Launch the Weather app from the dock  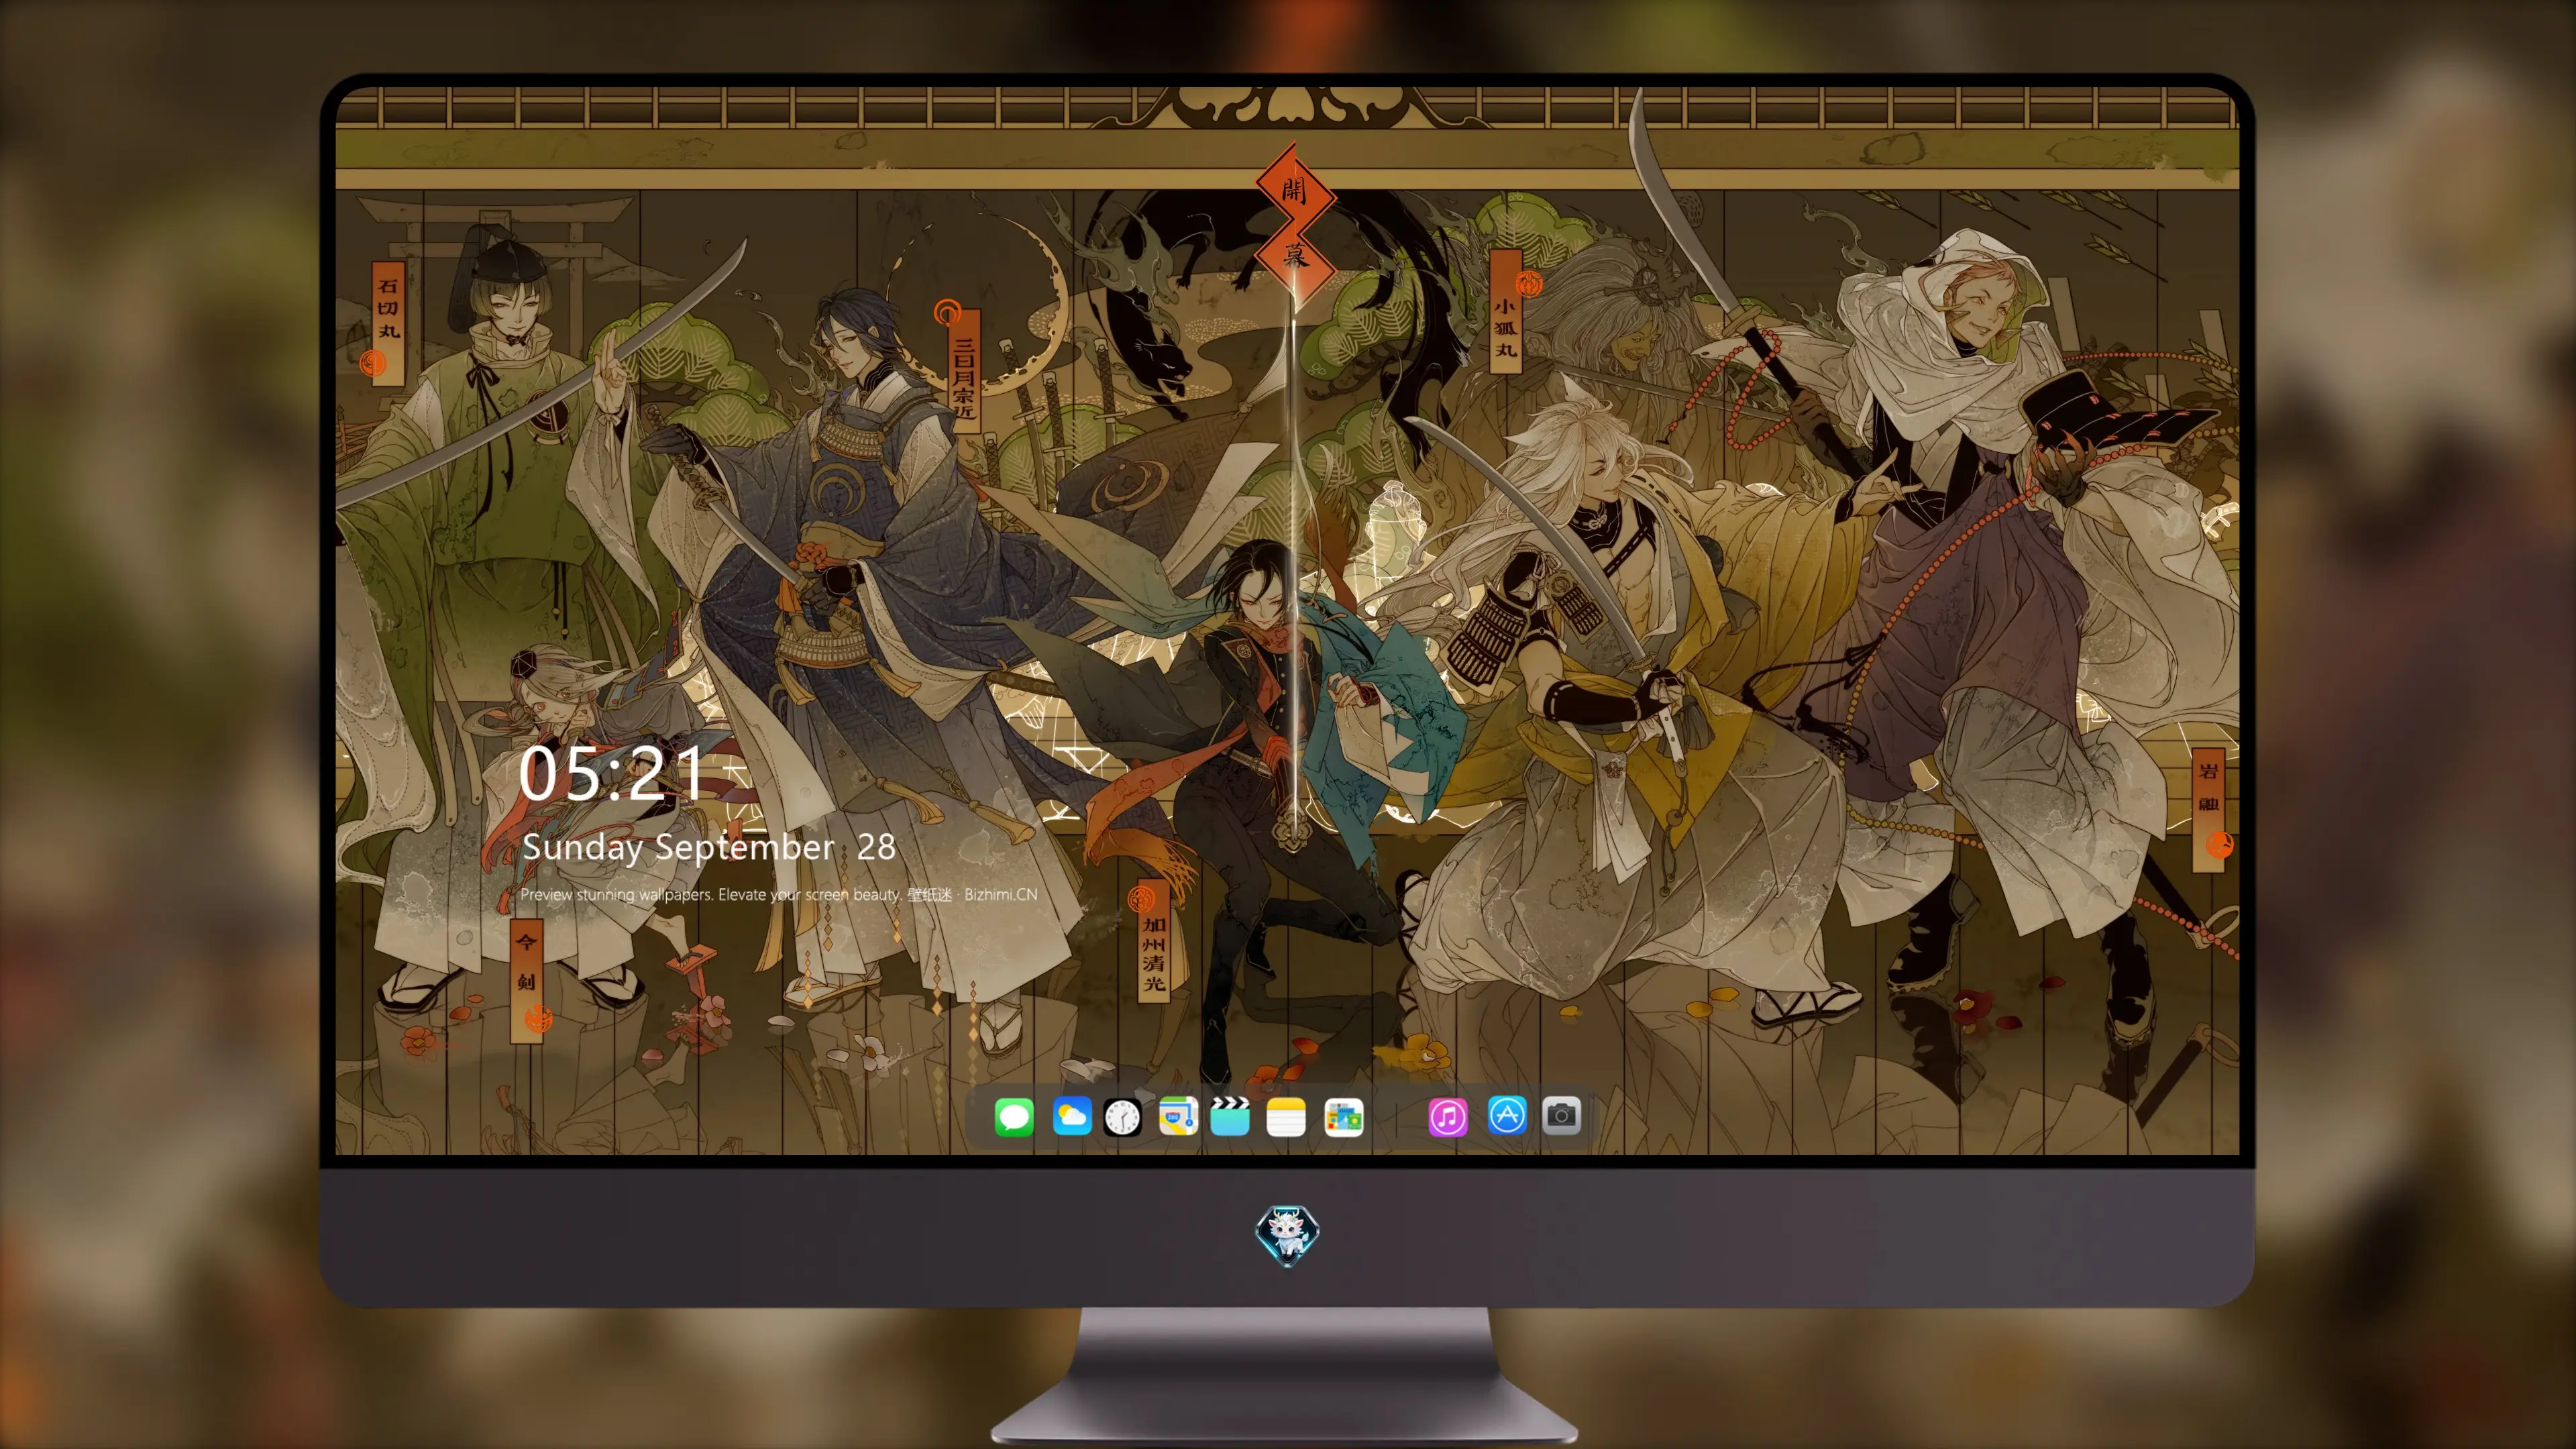coord(1072,1116)
